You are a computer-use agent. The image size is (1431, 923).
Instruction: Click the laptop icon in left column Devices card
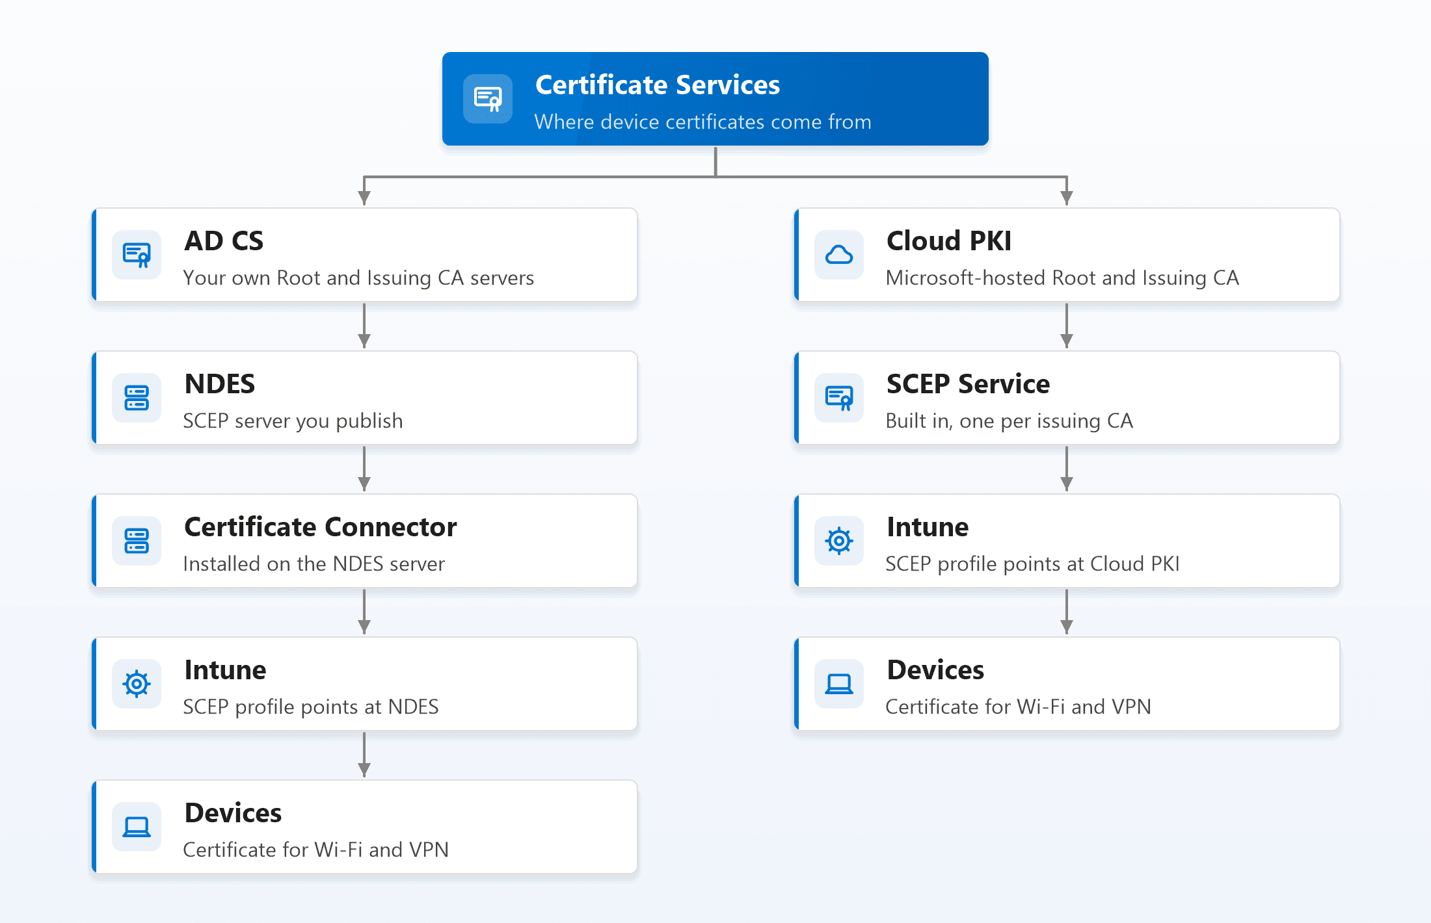[137, 827]
